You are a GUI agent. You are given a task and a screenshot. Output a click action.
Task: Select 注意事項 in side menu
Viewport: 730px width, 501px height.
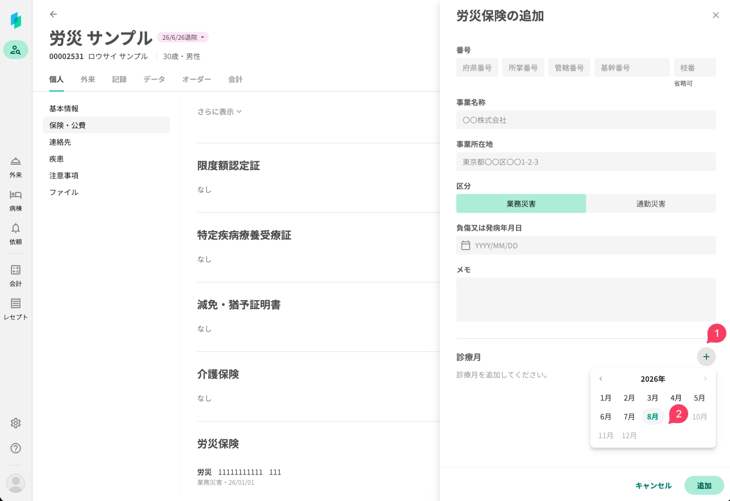pyautogui.click(x=106, y=175)
